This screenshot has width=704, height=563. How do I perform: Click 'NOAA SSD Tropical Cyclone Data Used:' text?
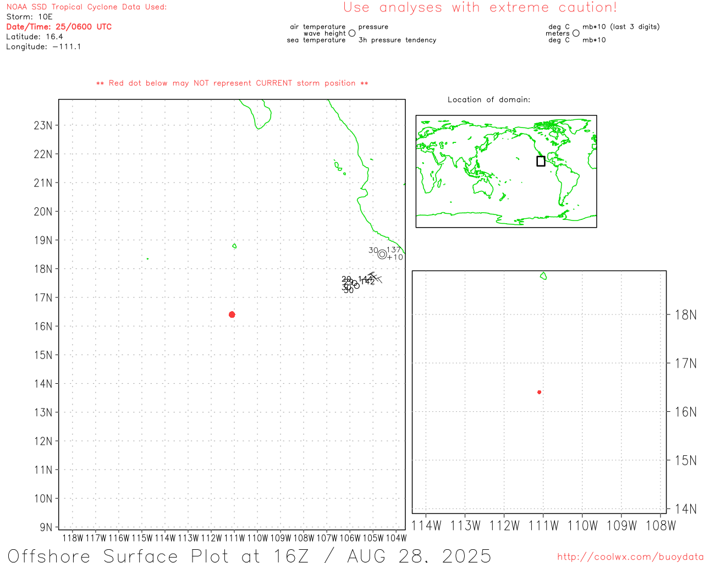(x=86, y=7)
